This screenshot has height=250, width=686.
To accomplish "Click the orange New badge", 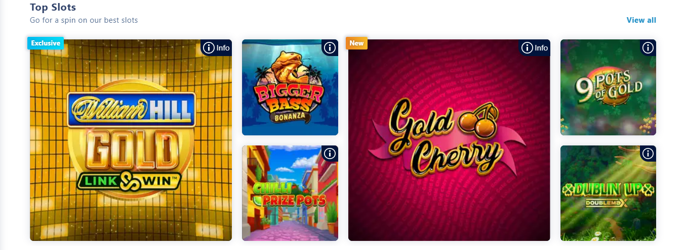I will coord(356,43).
